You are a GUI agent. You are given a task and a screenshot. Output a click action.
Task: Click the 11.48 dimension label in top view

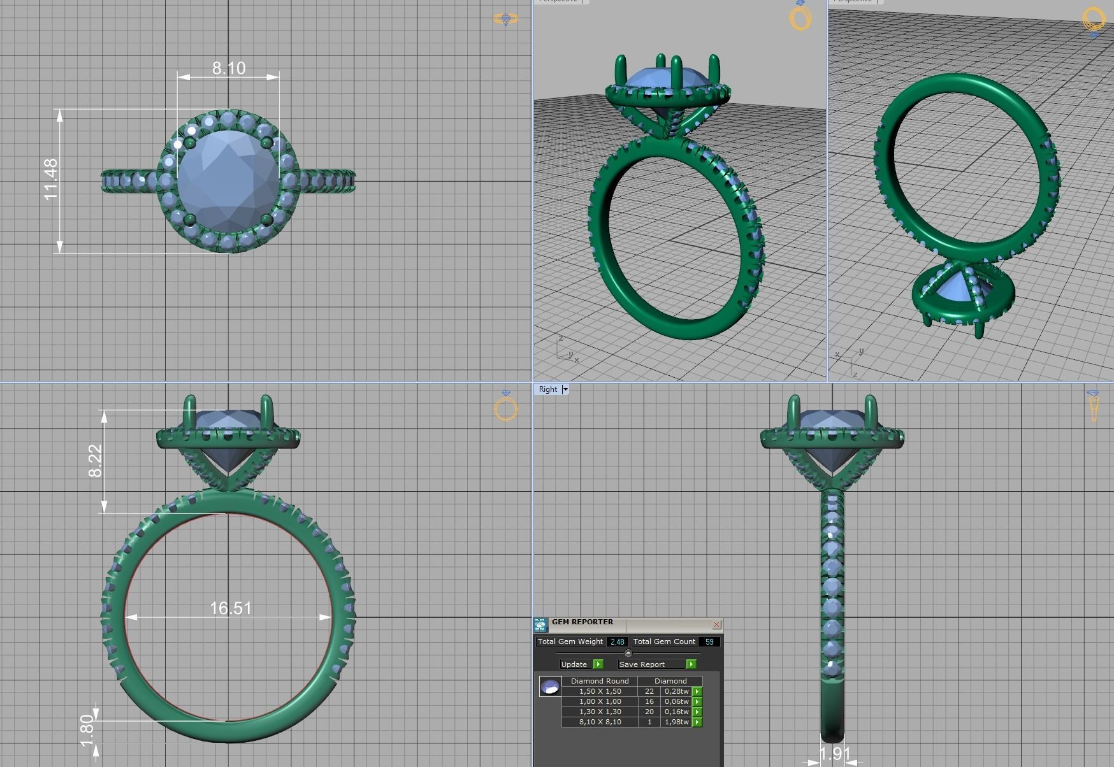(x=51, y=179)
